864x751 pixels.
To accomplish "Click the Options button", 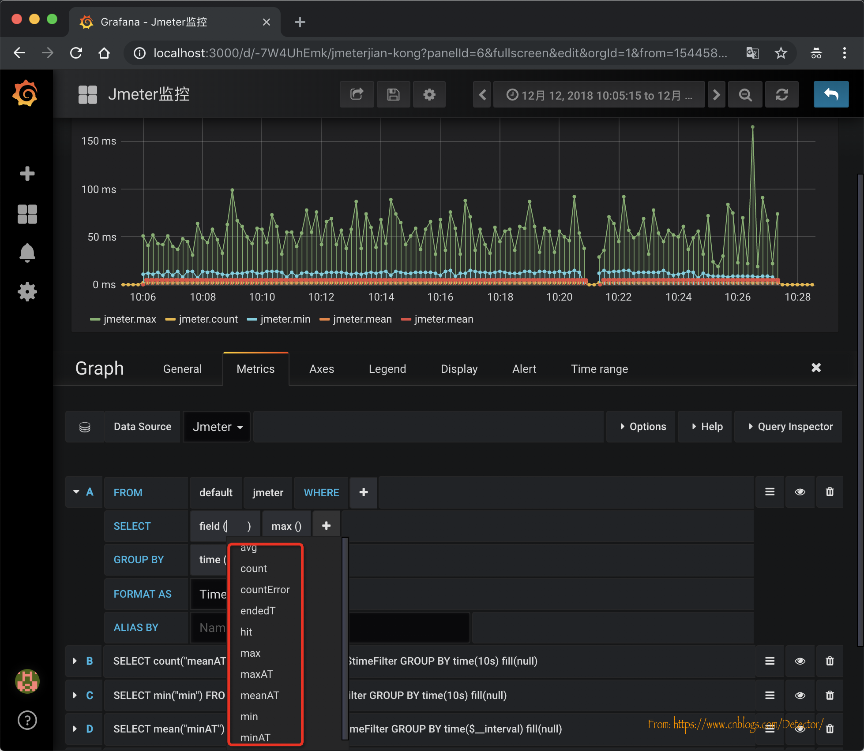I will (642, 427).
